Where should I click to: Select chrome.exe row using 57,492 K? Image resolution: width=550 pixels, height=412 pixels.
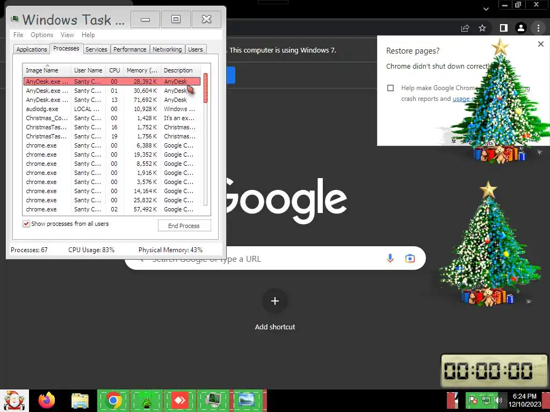tap(112, 209)
